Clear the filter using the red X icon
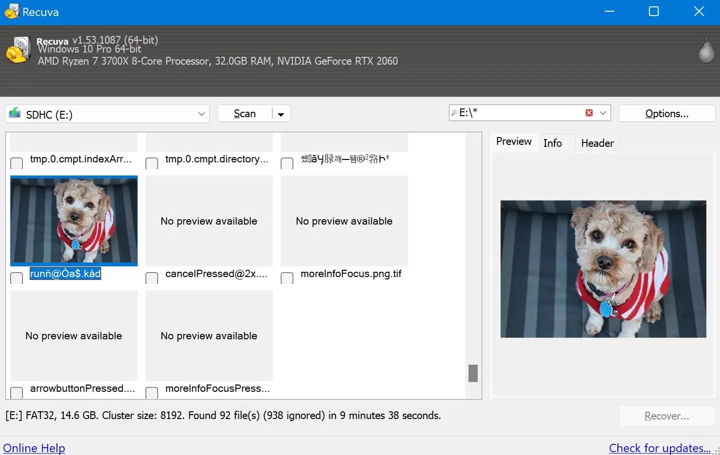The height and width of the screenshot is (455, 720). [589, 112]
